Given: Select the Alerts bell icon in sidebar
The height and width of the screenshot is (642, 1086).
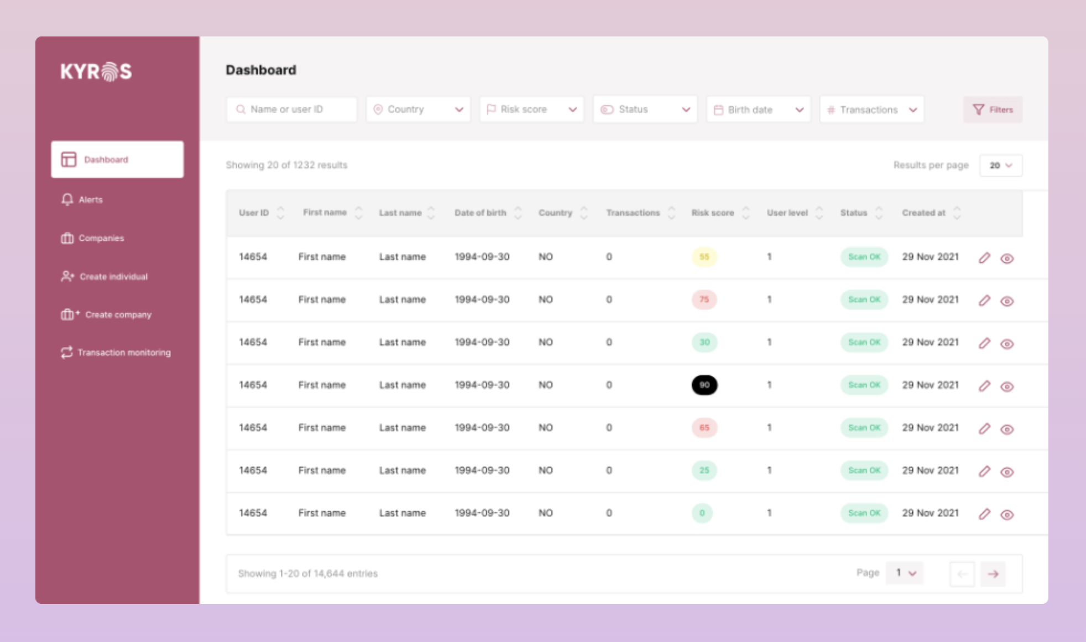Looking at the screenshot, I should coord(67,199).
